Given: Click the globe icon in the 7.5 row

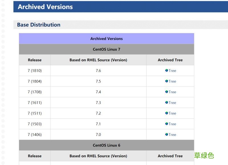Looking at the screenshot, I should (166, 81).
